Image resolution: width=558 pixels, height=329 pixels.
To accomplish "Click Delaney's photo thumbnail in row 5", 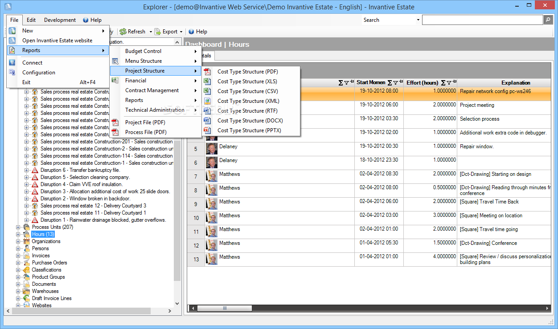I will [211, 149].
